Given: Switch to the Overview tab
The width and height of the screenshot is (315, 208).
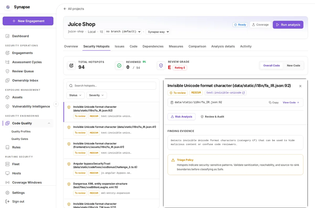Looking at the screenshot, I should tap(71, 46).
